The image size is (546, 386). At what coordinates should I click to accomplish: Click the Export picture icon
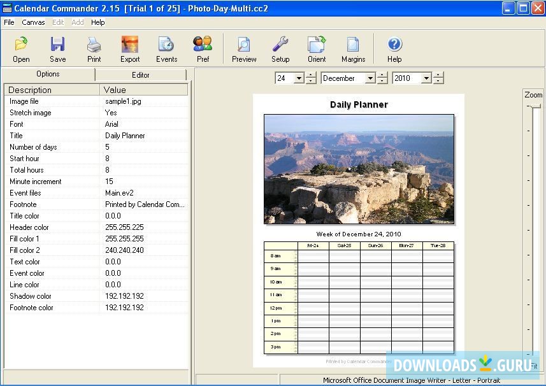[x=130, y=45]
